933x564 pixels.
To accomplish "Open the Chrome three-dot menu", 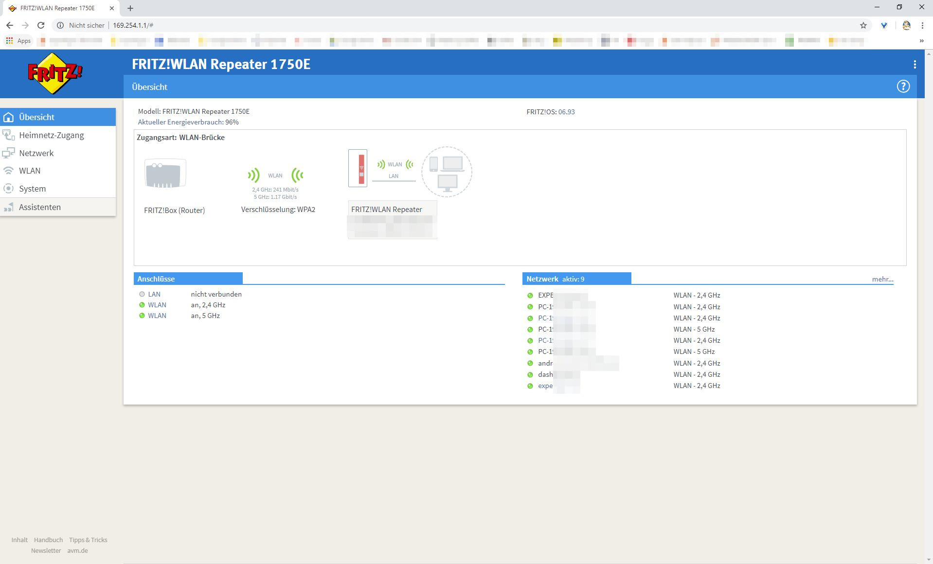I will point(922,25).
